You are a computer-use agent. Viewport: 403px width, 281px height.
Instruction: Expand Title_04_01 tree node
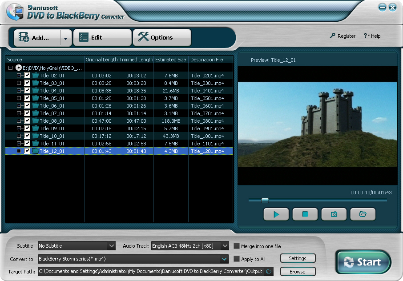point(19,90)
